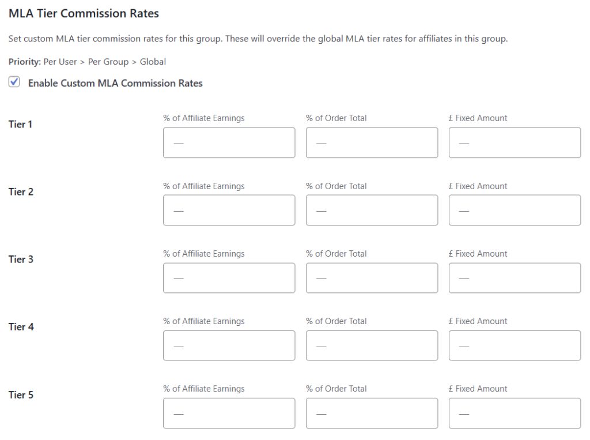The height and width of the screenshot is (440, 590).
Task: Edit Tier 5 £ Fixed Amount input
Action: [x=515, y=413]
